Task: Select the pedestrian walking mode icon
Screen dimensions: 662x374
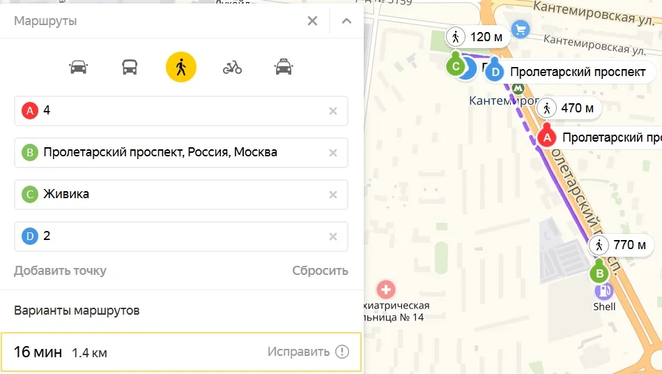Action: (181, 67)
